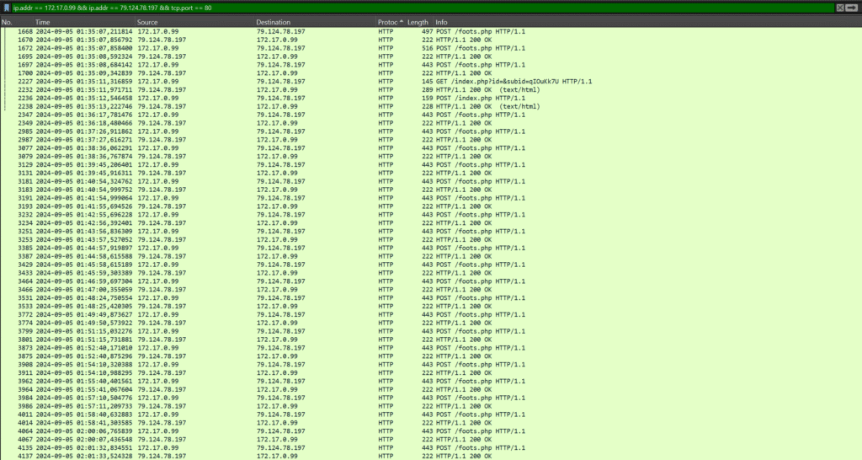
Task: Select packet number 1670 in the list
Action: 431,40
